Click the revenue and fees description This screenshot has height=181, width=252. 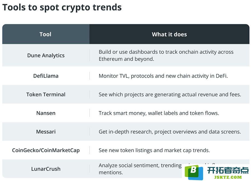[x=170, y=94]
